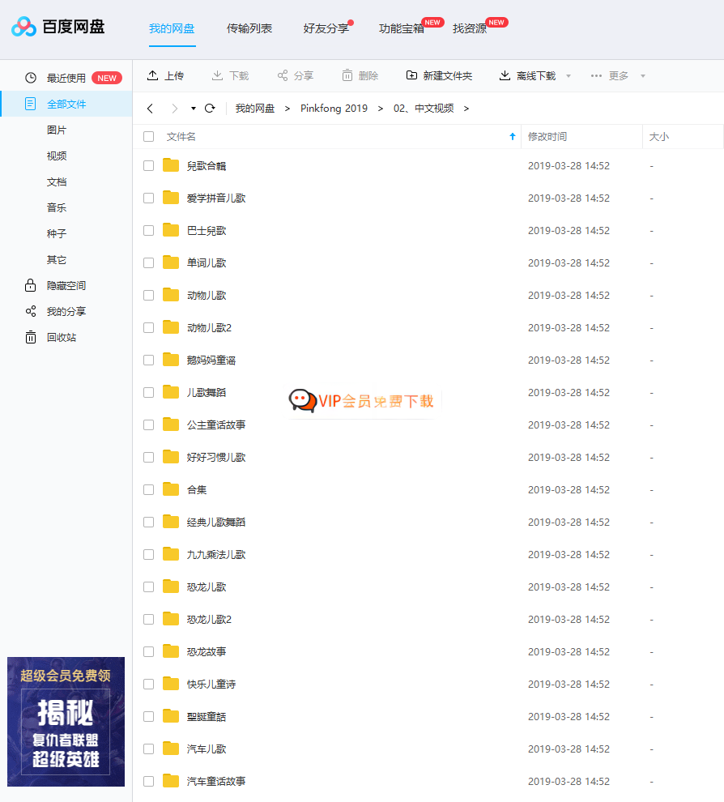Open folder named 九九乘法儿歌
Viewport: 724px width, 802px height.
pos(216,554)
